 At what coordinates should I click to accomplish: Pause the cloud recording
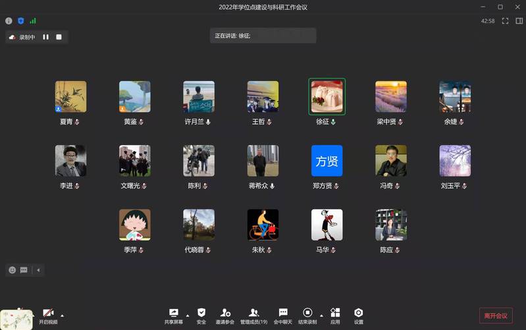coord(45,37)
